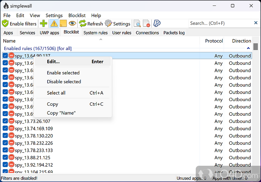Switch to the Packets log tab
This screenshot has width=261, height=182.
174,32
